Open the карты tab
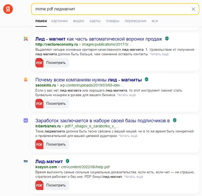The image size is (202, 196). pos(95,21)
